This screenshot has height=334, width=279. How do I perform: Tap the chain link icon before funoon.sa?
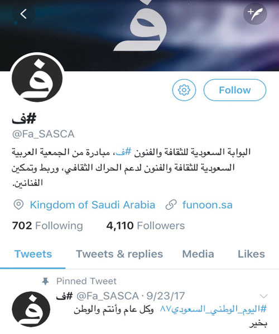coord(171,205)
